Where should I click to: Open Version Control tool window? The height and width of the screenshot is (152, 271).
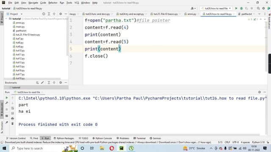tap(16, 138)
